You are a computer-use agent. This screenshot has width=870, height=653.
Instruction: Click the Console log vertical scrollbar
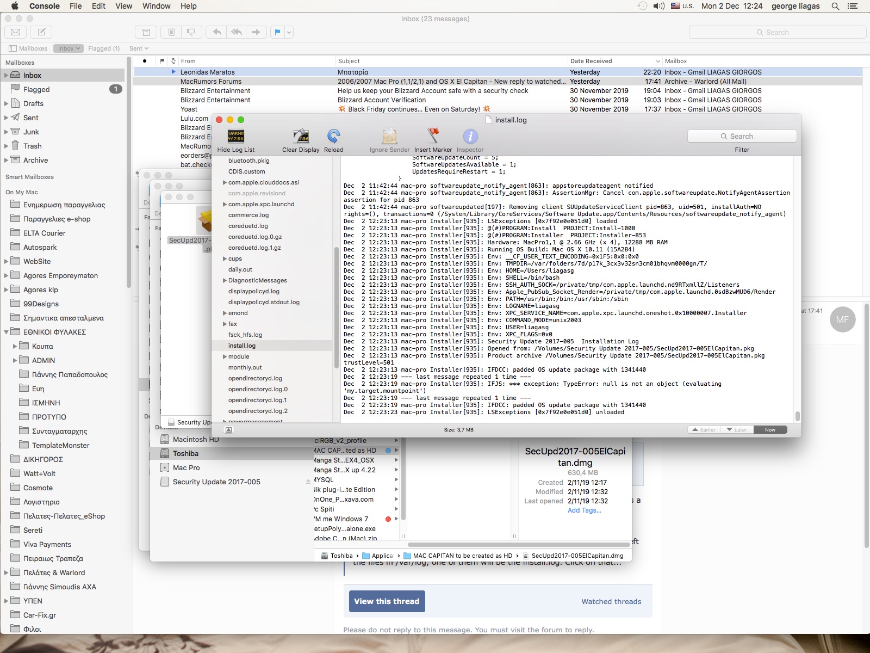(798, 416)
